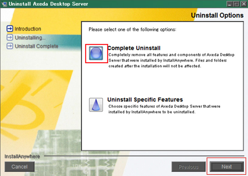Maximize the uninstaller window
248x176 pixels.
coord(236,4)
